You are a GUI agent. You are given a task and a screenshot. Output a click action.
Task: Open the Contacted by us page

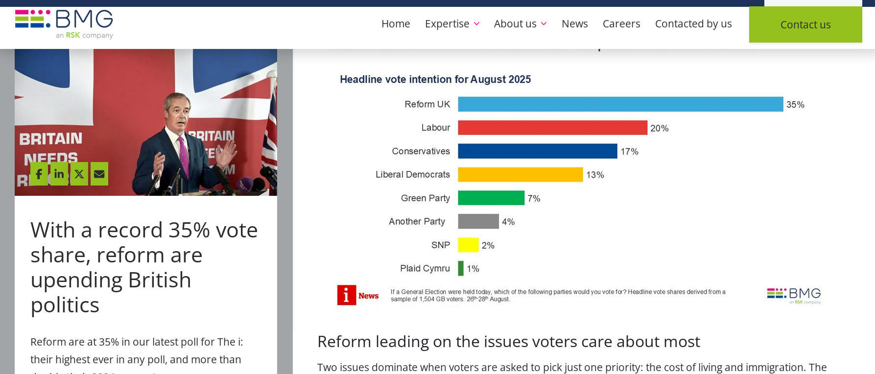[693, 23]
